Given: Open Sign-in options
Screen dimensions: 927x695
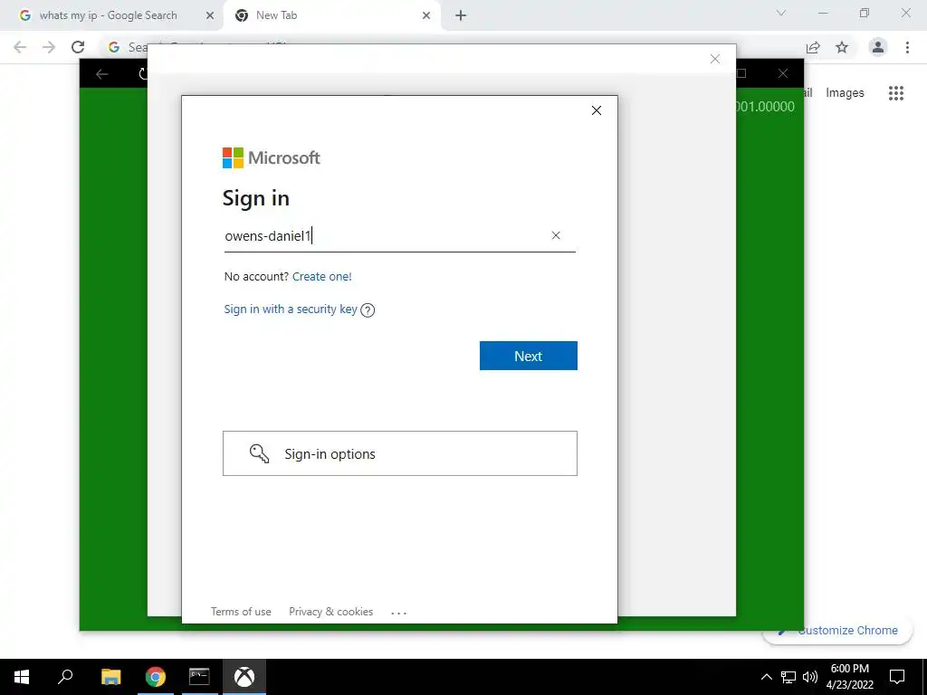Looking at the screenshot, I should [399, 453].
